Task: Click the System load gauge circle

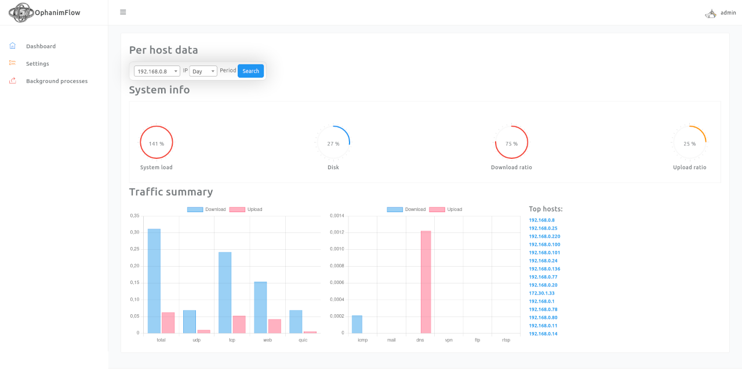Action: [x=157, y=143]
